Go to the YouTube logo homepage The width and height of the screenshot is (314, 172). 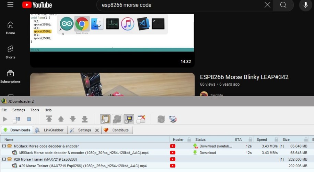coord(37,5)
